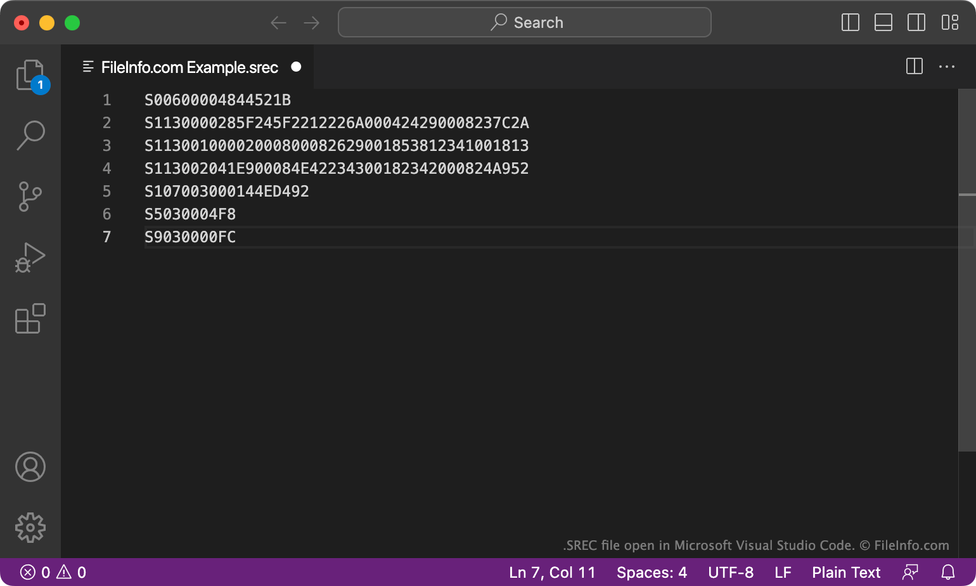Image resolution: width=976 pixels, height=586 pixels.
Task: Open the Source Control view
Action: 30,195
